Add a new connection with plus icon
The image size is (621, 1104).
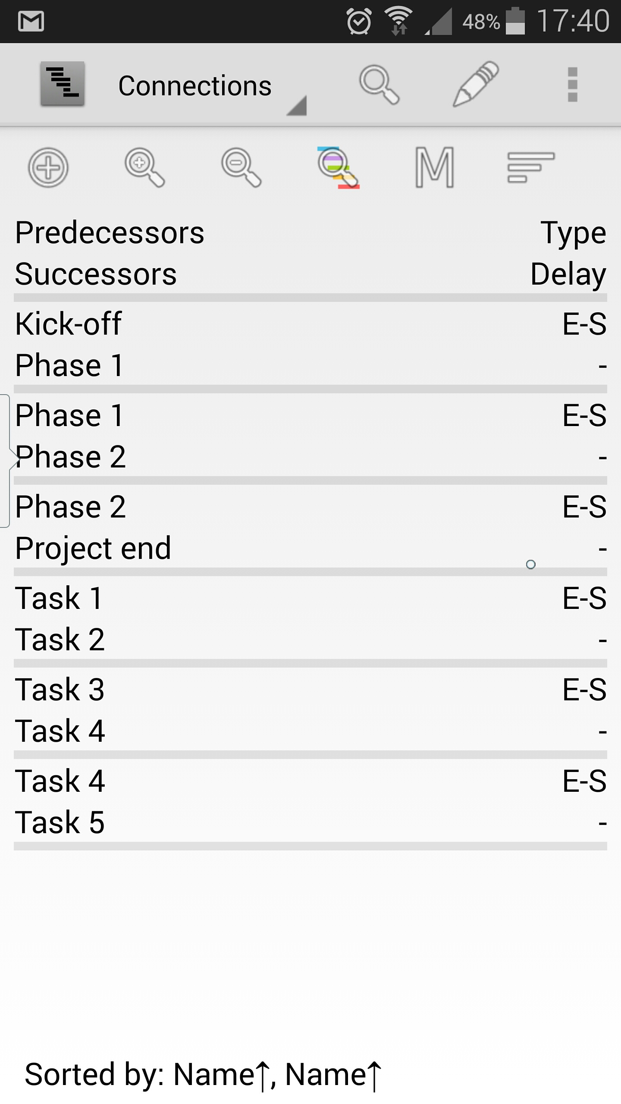pyautogui.click(x=48, y=167)
